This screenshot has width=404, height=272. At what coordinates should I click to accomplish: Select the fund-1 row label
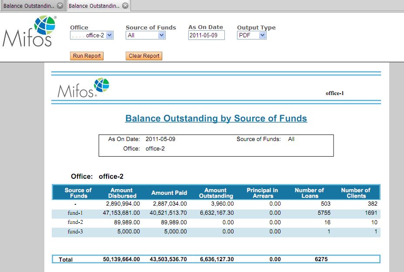coord(75,213)
